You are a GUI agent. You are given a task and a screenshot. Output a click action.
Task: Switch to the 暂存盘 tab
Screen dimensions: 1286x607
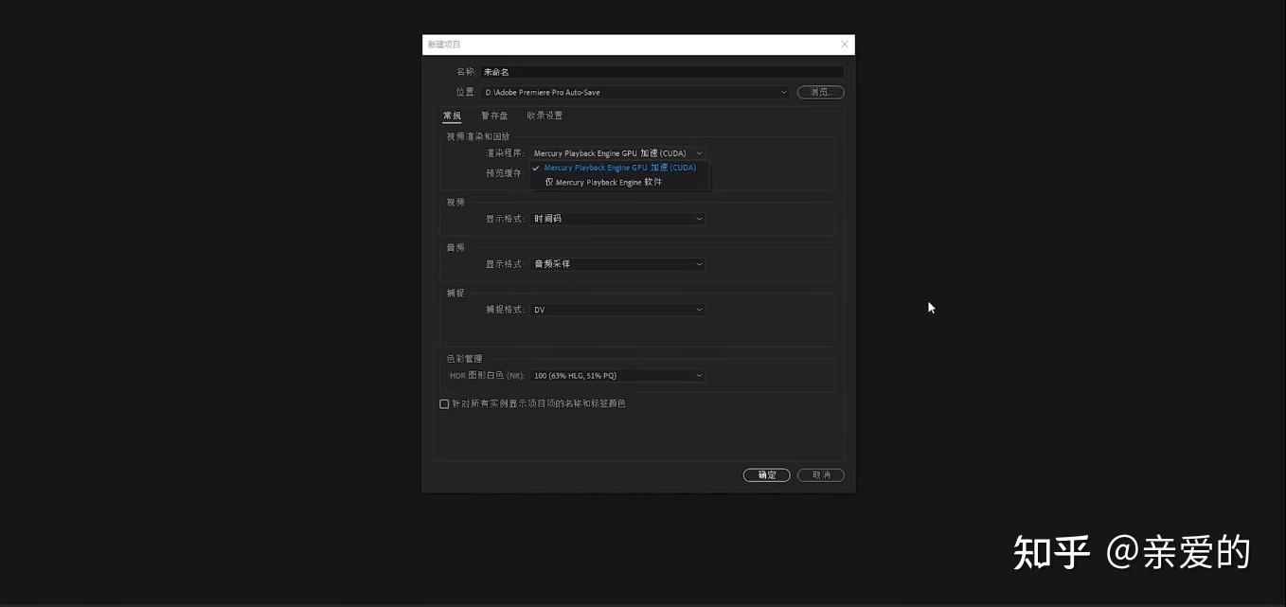point(494,115)
